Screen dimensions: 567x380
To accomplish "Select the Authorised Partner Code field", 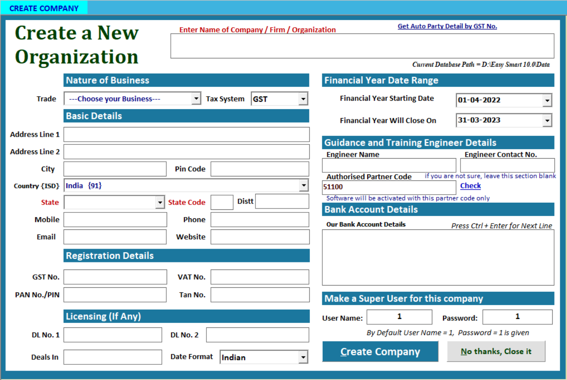I will (389, 188).
